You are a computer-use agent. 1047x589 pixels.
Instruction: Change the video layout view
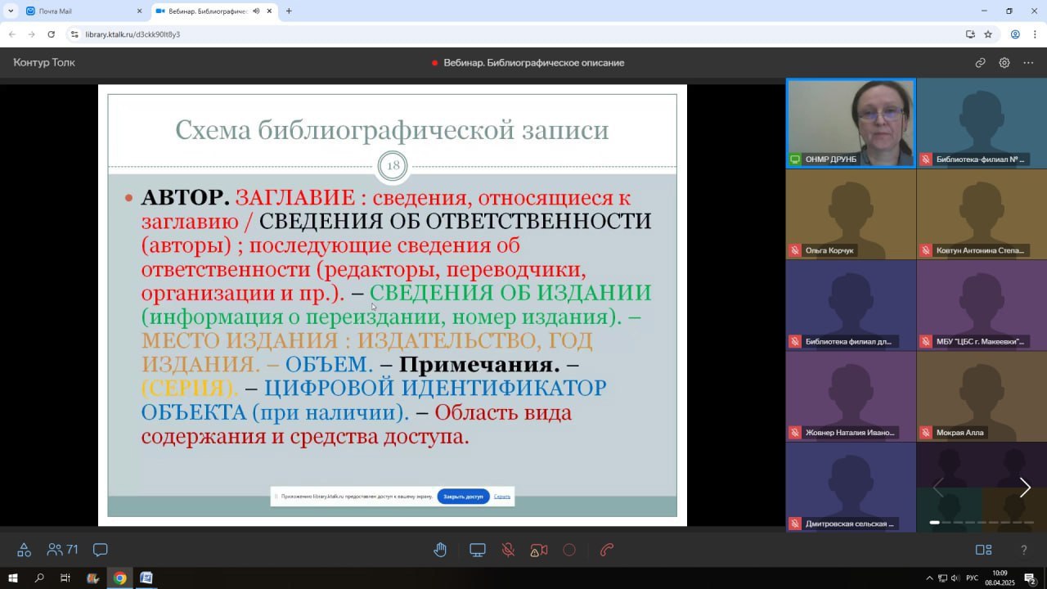click(x=983, y=550)
